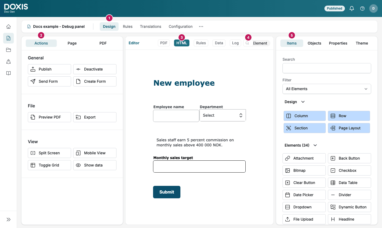Collapse the Elements (34) section
Viewport: 382px width, 228px height.
[315, 145]
